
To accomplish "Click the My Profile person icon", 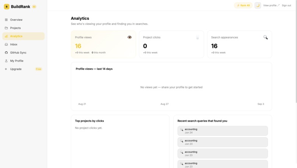I will click(x=6, y=61).
